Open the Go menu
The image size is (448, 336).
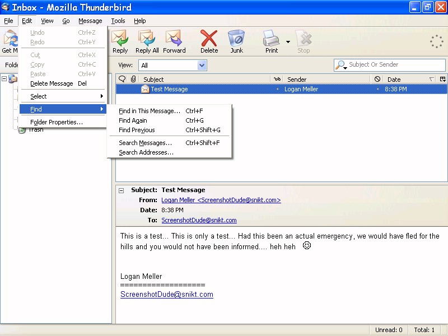click(x=66, y=21)
